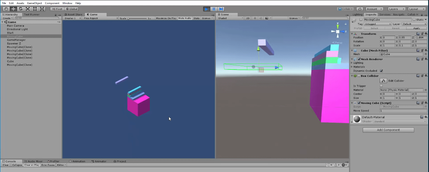Select the Move tool in the toolbar
Screen dimensions: 429x172
(14, 9)
